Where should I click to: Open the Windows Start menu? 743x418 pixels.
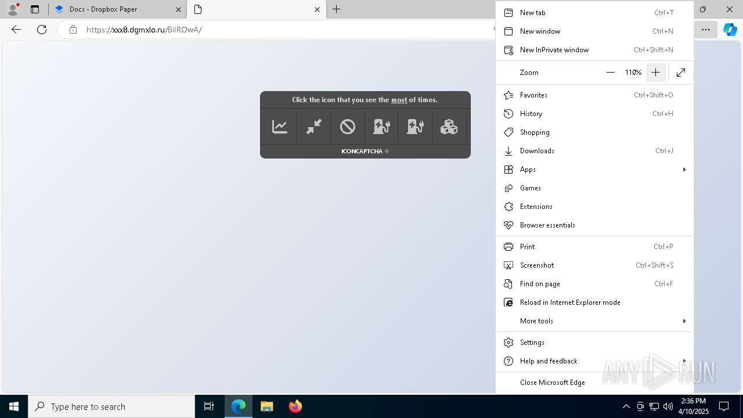[x=14, y=406]
